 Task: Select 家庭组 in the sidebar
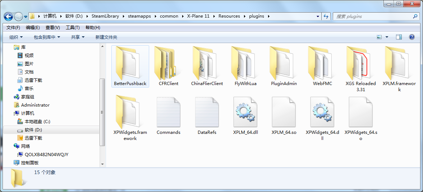point(24,97)
